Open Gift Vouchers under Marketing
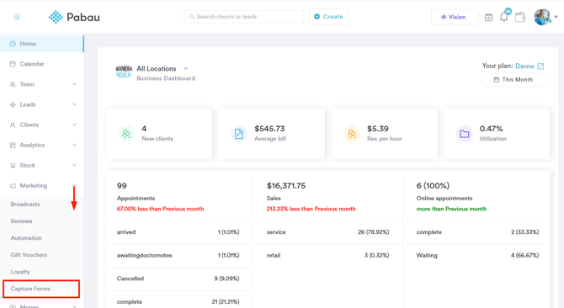 29,255
